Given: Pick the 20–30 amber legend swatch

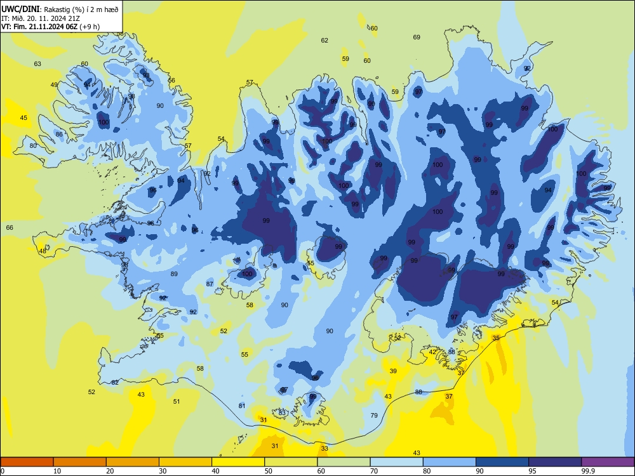Looking at the screenshot, I should coord(133,462).
